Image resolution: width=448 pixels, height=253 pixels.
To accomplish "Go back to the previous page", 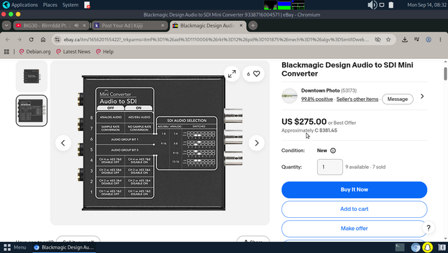I will (x=8, y=40).
